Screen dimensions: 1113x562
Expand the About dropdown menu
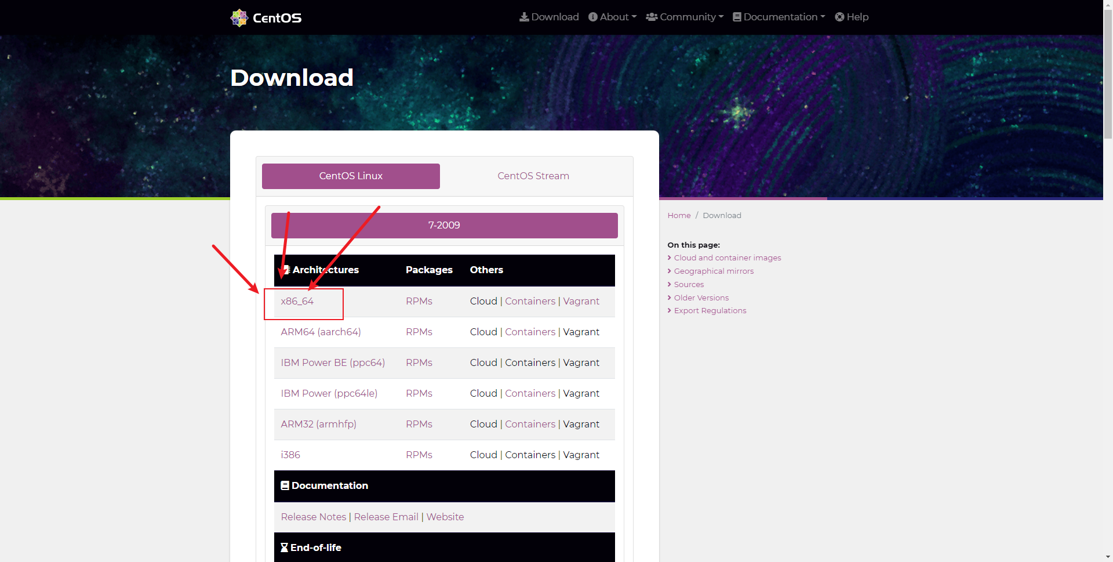coord(613,17)
